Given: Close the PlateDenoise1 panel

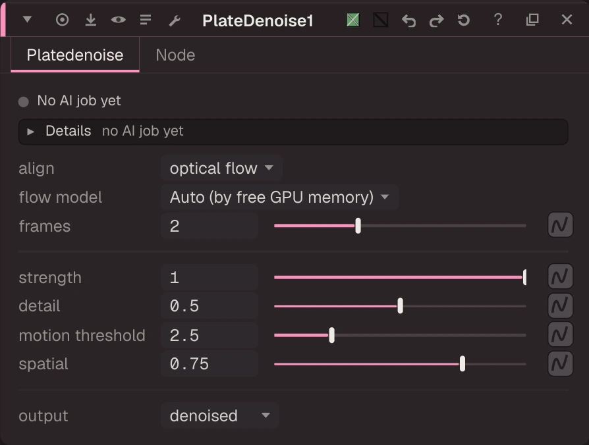Looking at the screenshot, I should click(x=567, y=20).
